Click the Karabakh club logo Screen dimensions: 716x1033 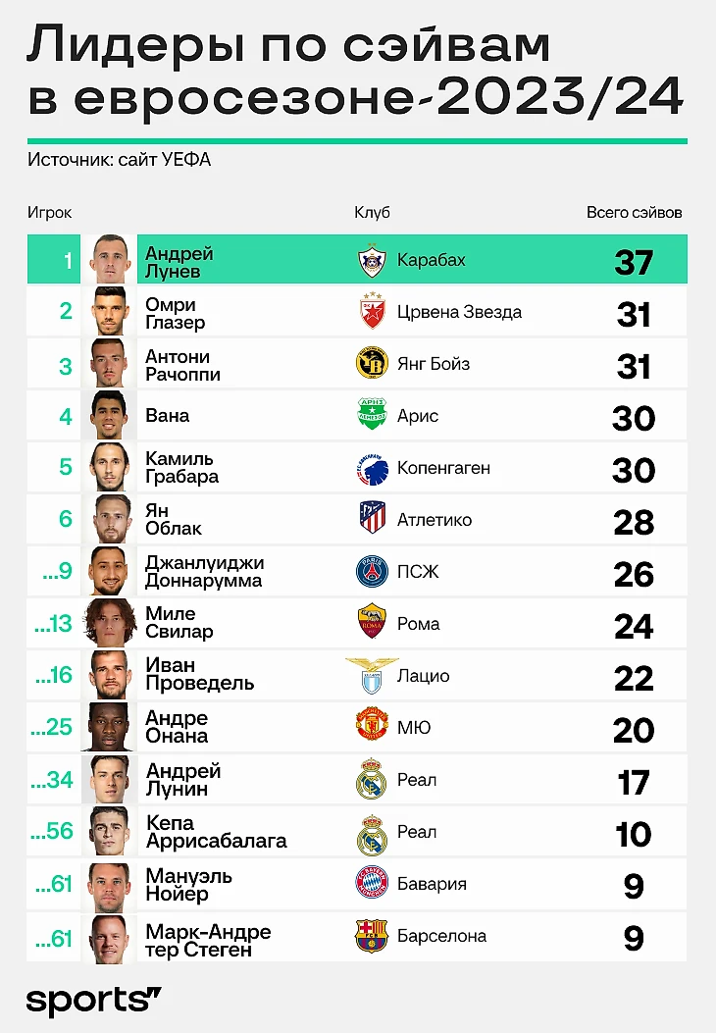(371, 260)
